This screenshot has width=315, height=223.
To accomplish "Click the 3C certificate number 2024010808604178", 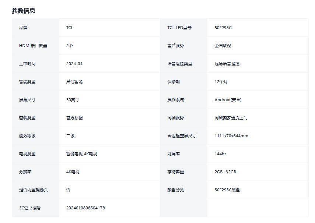I will tap(85, 208).
